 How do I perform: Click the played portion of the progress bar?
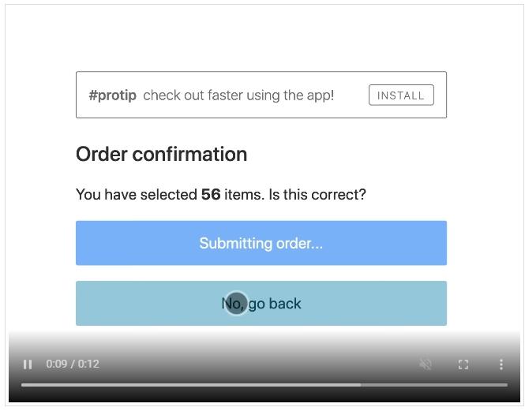click(x=189, y=385)
